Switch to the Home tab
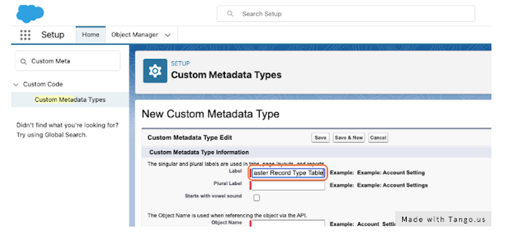The height and width of the screenshot is (234, 518). [90, 35]
